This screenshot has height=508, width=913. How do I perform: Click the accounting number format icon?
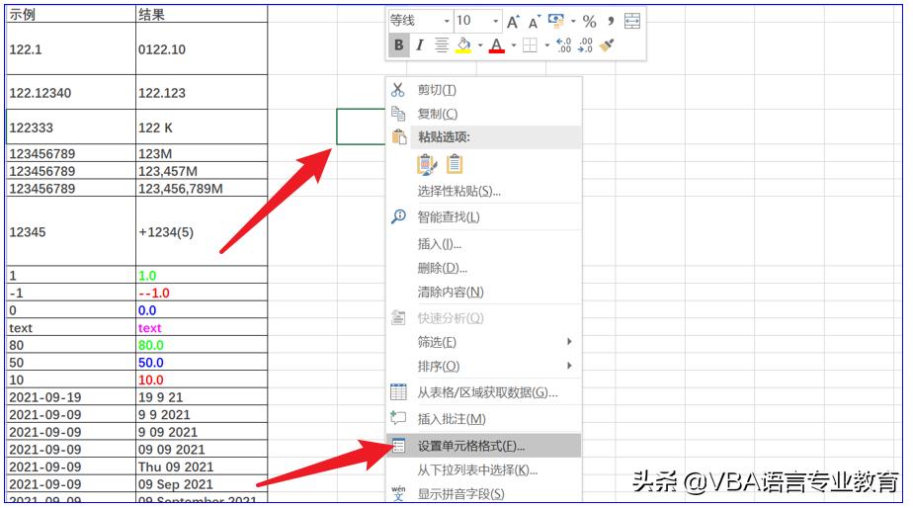pyautogui.click(x=556, y=22)
